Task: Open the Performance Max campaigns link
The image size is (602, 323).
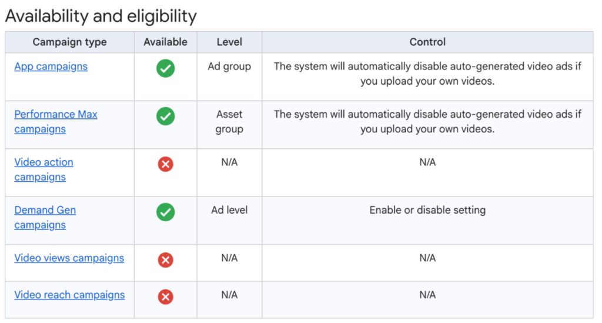Action: pyautogui.click(x=55, y=122)
